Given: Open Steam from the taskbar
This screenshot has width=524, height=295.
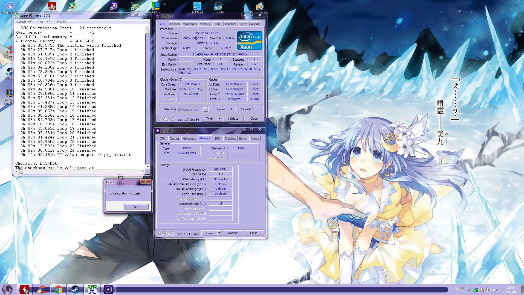Looking at the screenshot, I should (75, 289).
